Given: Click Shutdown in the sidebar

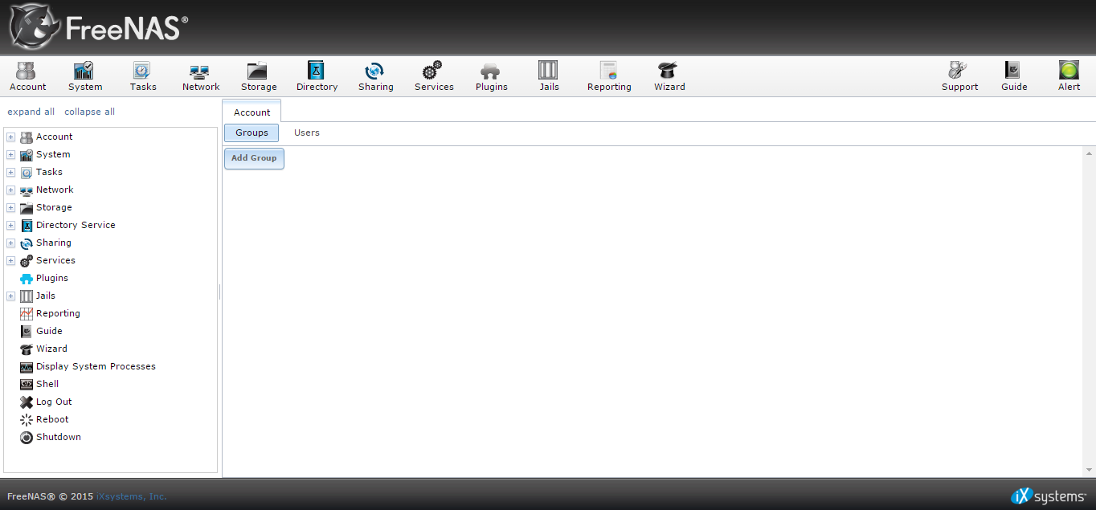Looking at the screenshot, I should (59, 437).
